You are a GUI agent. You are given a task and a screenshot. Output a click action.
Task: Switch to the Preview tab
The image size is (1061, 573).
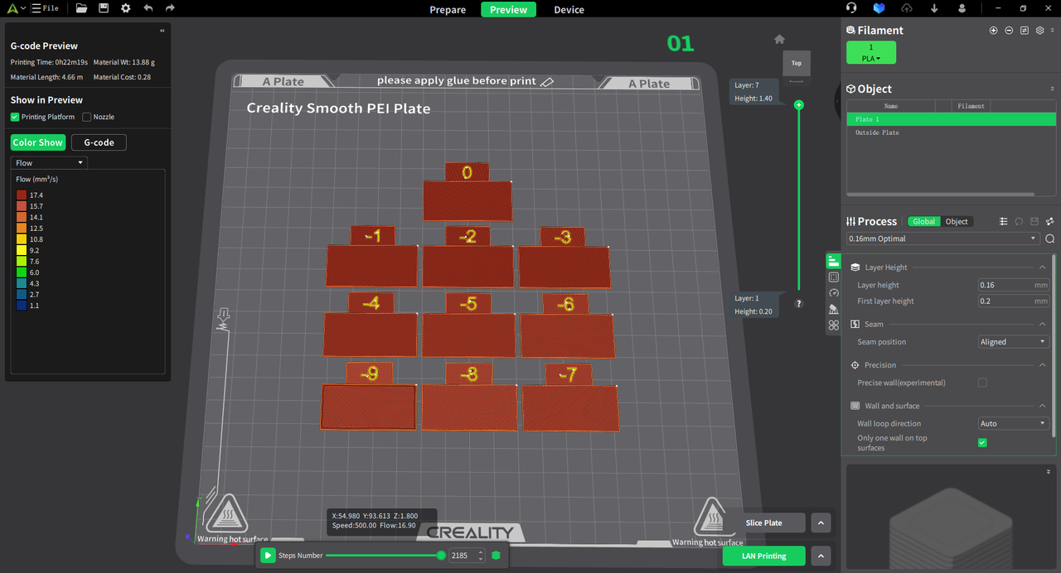508,10
